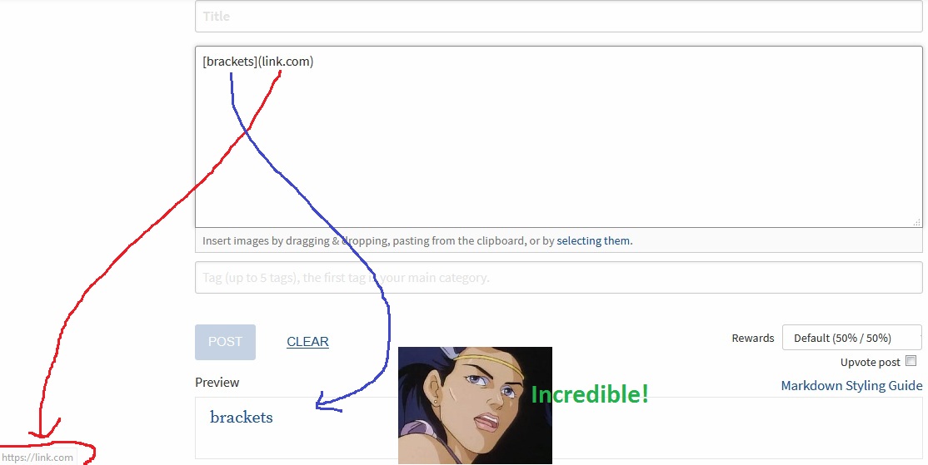Click the textarea resize grip icon

point(917,222)
